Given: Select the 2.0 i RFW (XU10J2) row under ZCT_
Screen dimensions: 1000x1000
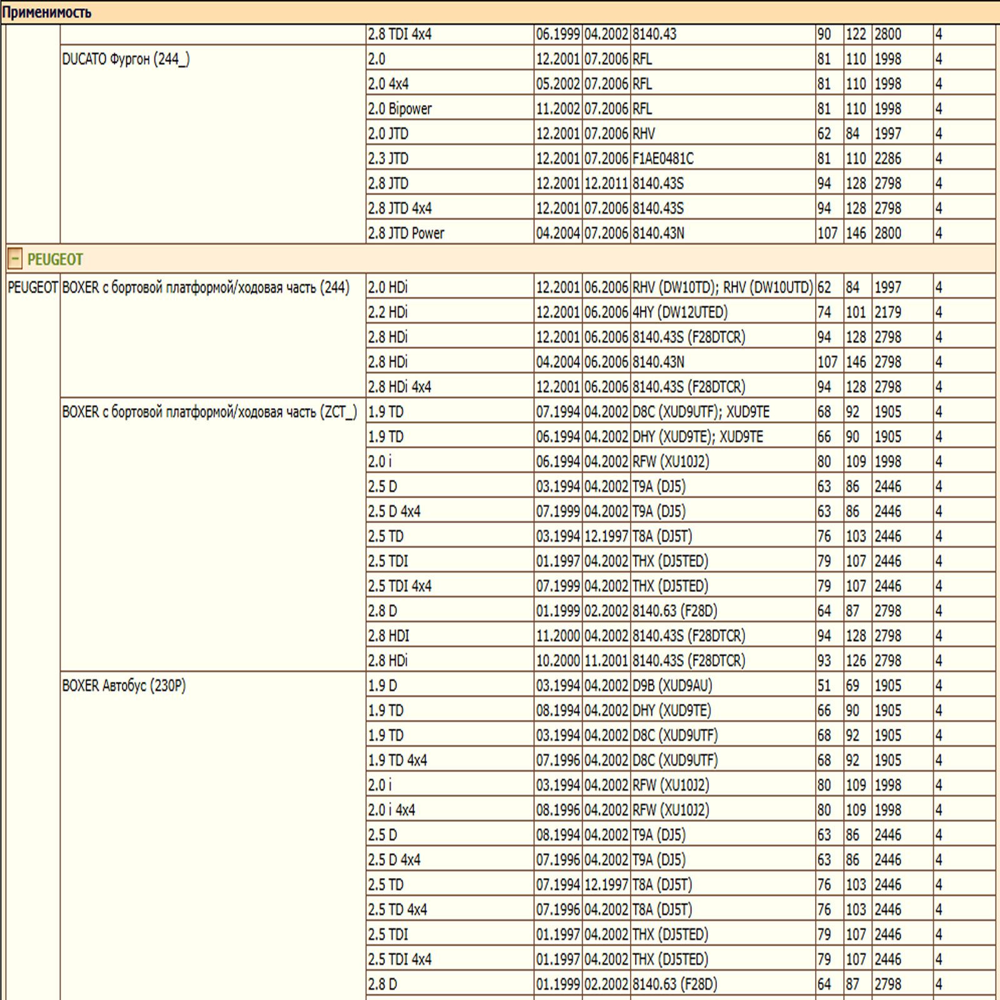Looking at the screenshot, I should pos(681,462).
